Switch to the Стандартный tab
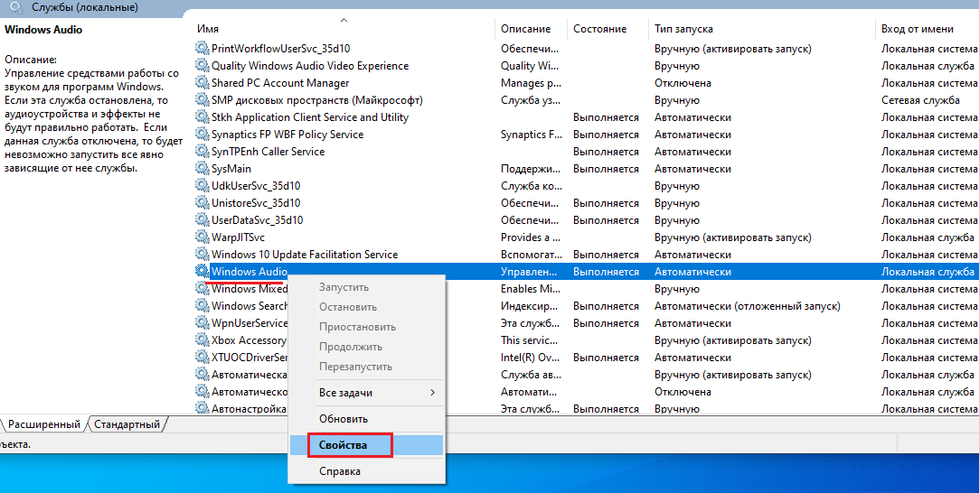 pyautogui.click(x=127, y=424)
